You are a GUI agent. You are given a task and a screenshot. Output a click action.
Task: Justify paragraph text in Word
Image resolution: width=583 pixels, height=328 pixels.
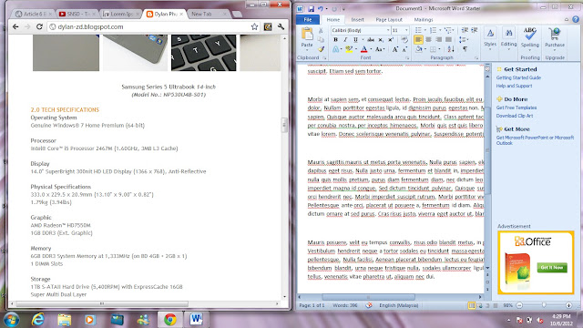pyautogui.click(x=448, y=39)
